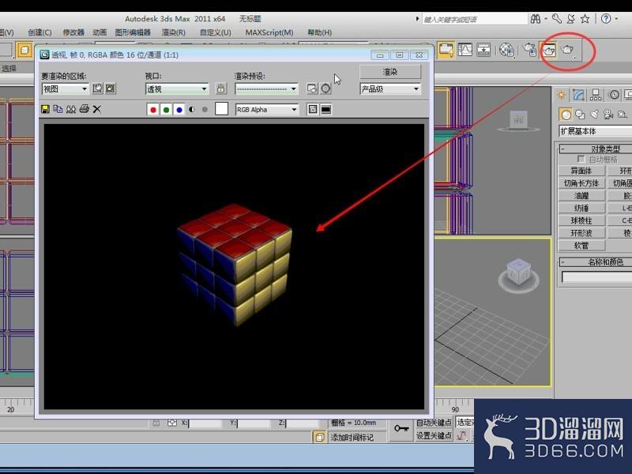Open render setup icon in frame window
632x474 pixels.
(x=312, y=88)
